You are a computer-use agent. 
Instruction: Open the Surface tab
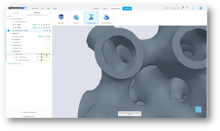[96, 8]
